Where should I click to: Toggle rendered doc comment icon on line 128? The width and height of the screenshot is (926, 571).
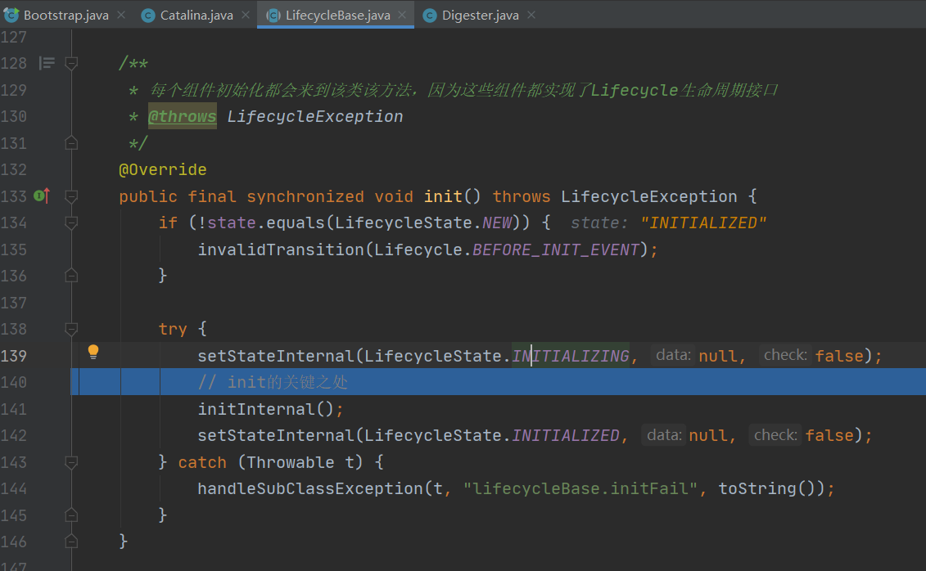click(x=47, y=62)
